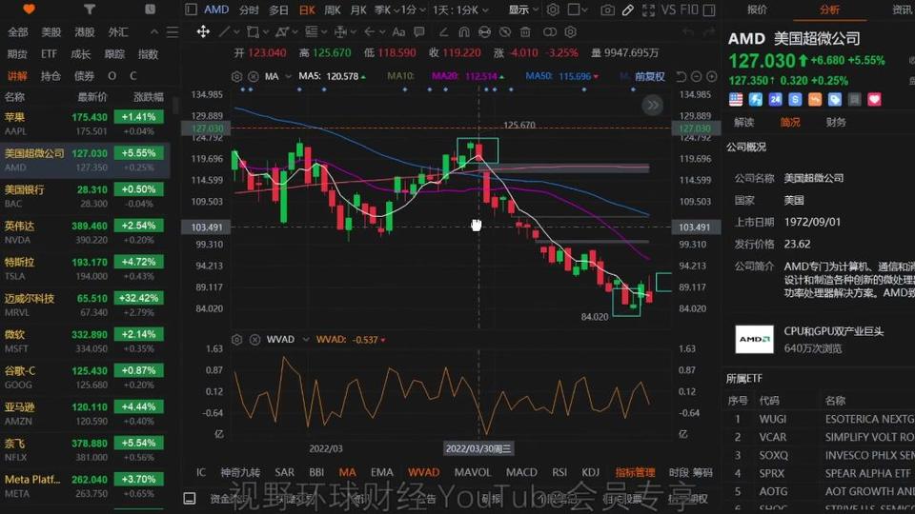This screenshot has width=915, height=514.
Task: Select the 迈威尔科技 MRVL row in the watchlist
Action: coord(85,305)
